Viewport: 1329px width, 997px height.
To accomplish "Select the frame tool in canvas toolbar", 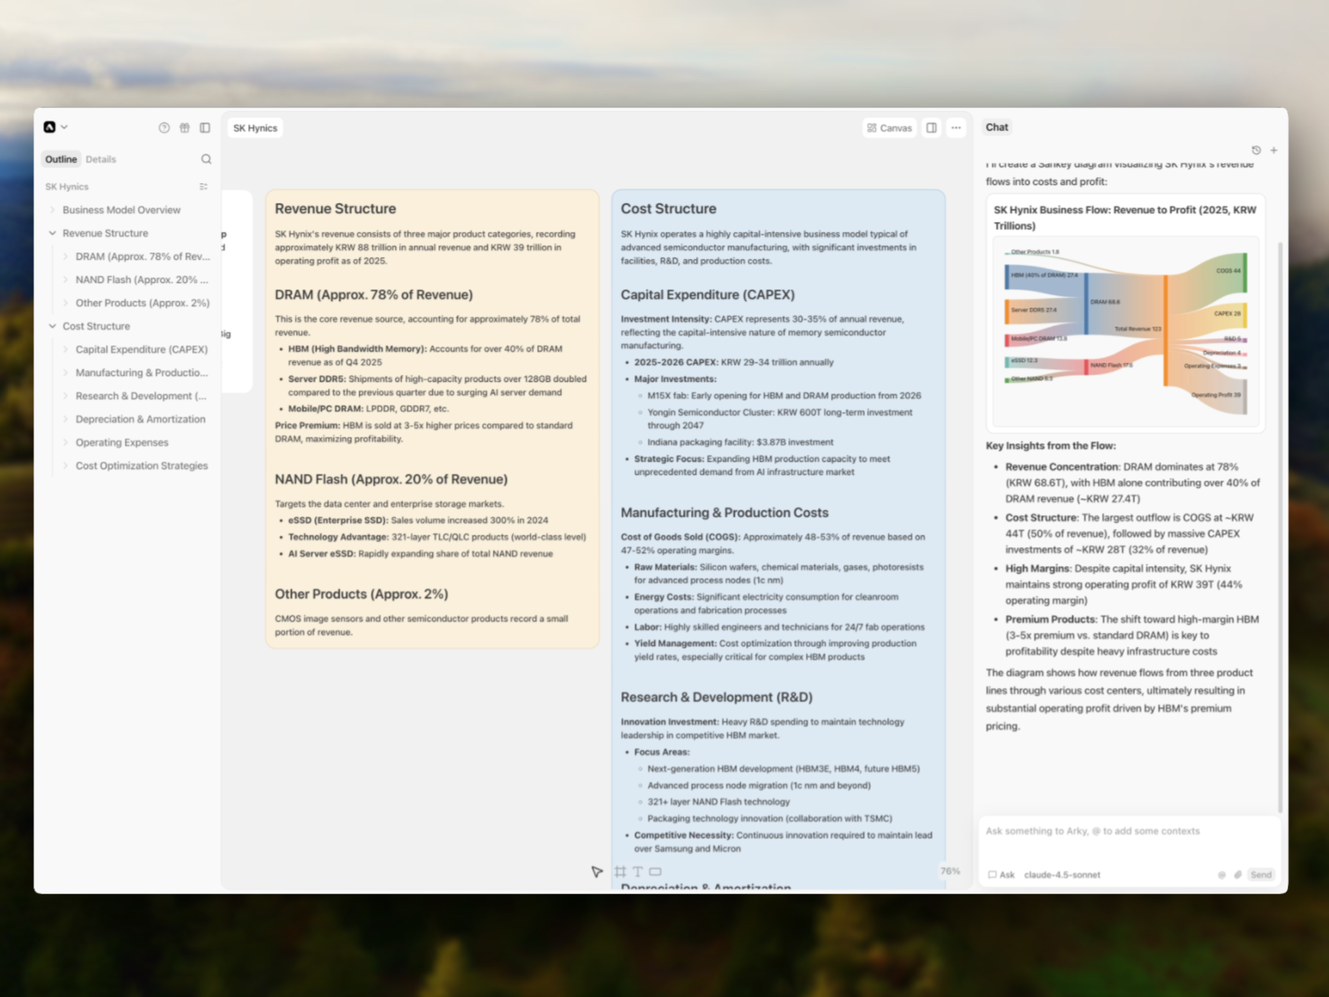I will 620,871.
